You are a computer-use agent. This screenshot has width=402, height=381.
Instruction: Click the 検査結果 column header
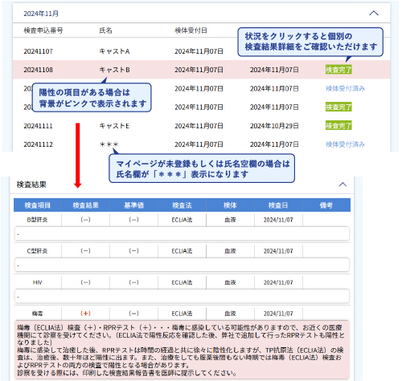[86, 205]
